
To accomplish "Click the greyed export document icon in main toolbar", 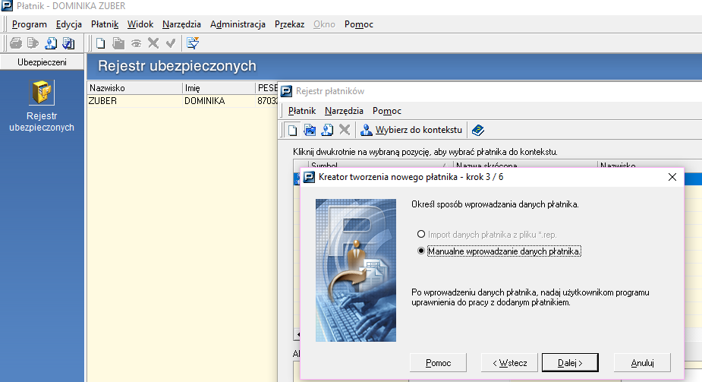I will 33,43.
